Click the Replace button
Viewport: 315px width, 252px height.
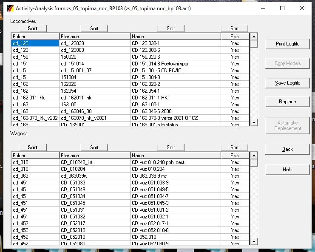coord(287,102)
